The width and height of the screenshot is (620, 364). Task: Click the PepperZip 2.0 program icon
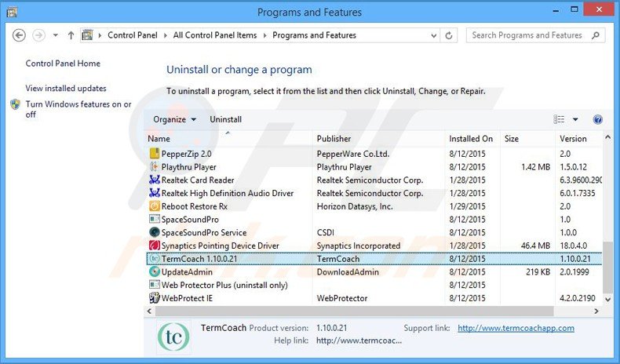point(155,154)
